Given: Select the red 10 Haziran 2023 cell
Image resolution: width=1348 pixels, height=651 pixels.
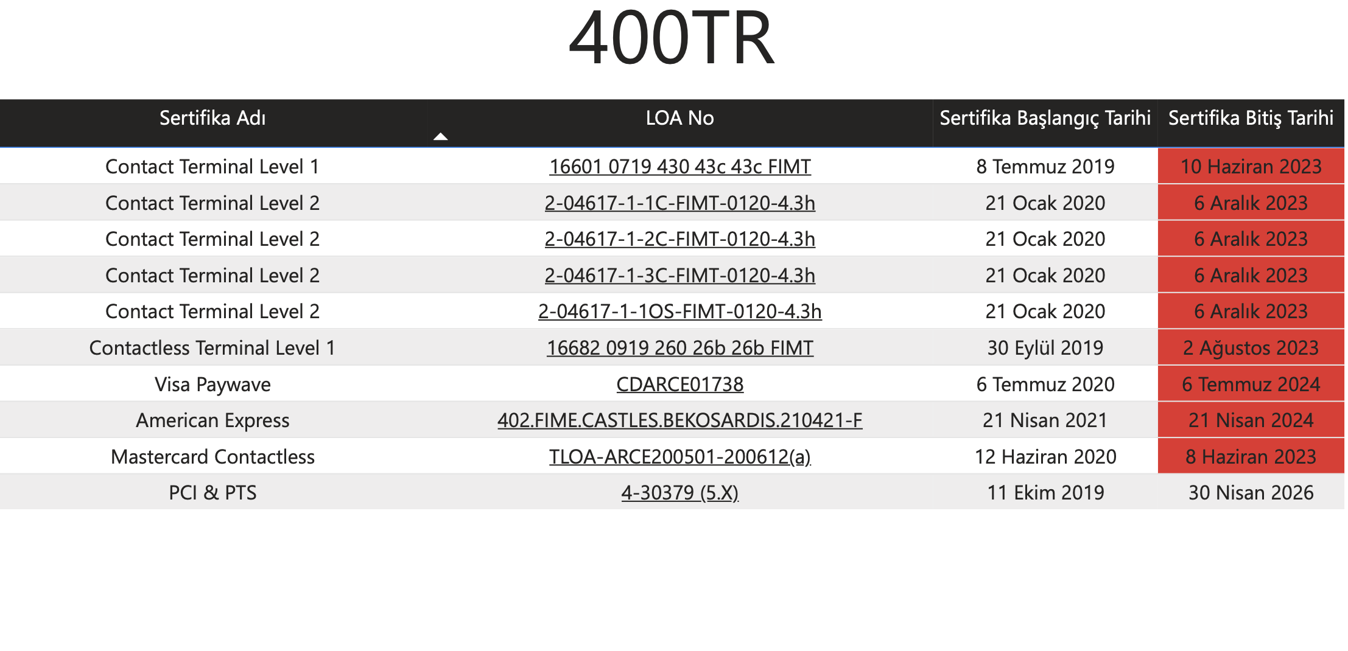Looking at the screenshot, I should [1251, 167].
